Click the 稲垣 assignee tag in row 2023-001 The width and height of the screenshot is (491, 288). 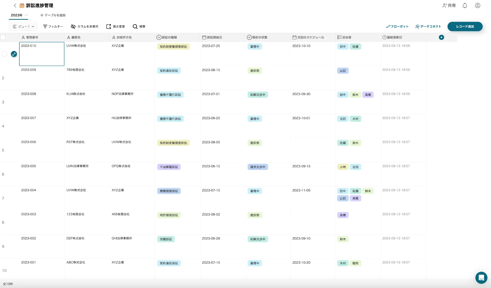pos(355,263)
